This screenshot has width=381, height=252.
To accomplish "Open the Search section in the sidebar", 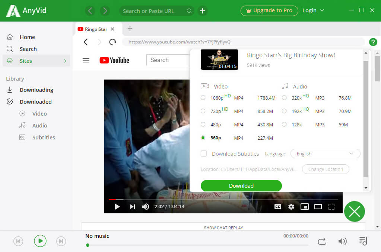I will click(x=28, y=49).
